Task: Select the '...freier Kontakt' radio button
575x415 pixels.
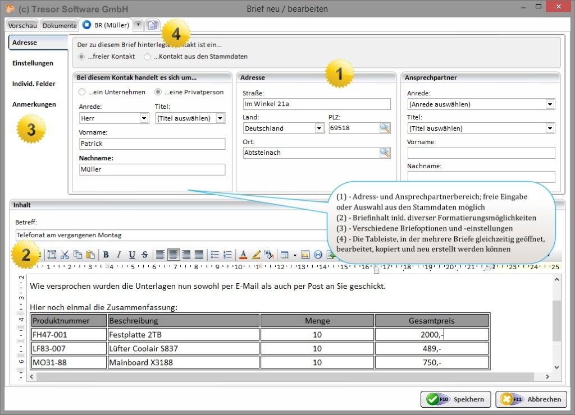Action: pyautogui.click(x=82, y=57)
